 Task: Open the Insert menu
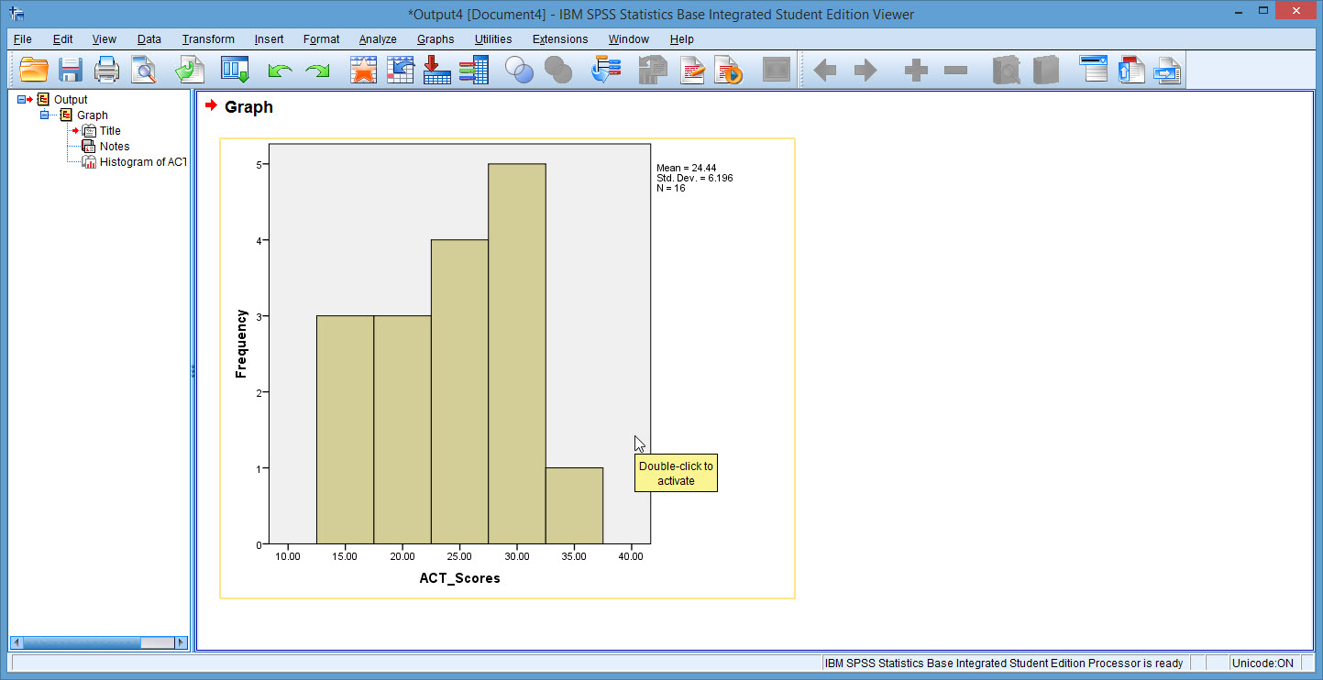pos(270,39)
